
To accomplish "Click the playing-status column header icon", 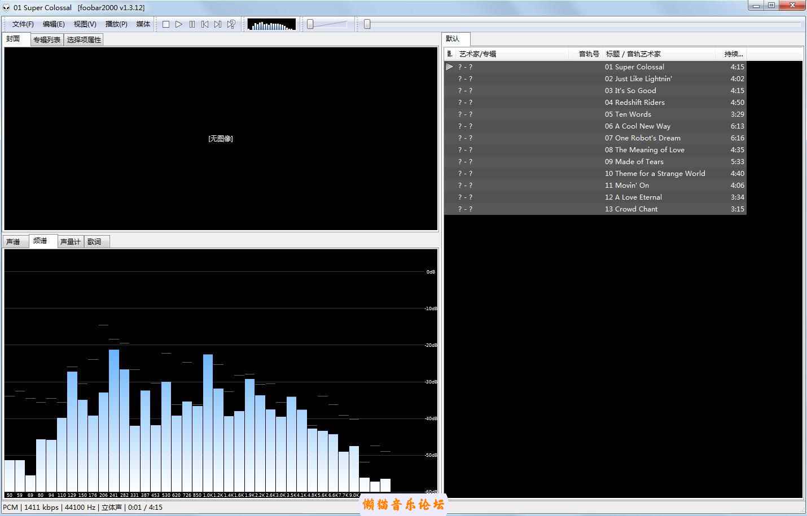I will [x=450, y=54].
